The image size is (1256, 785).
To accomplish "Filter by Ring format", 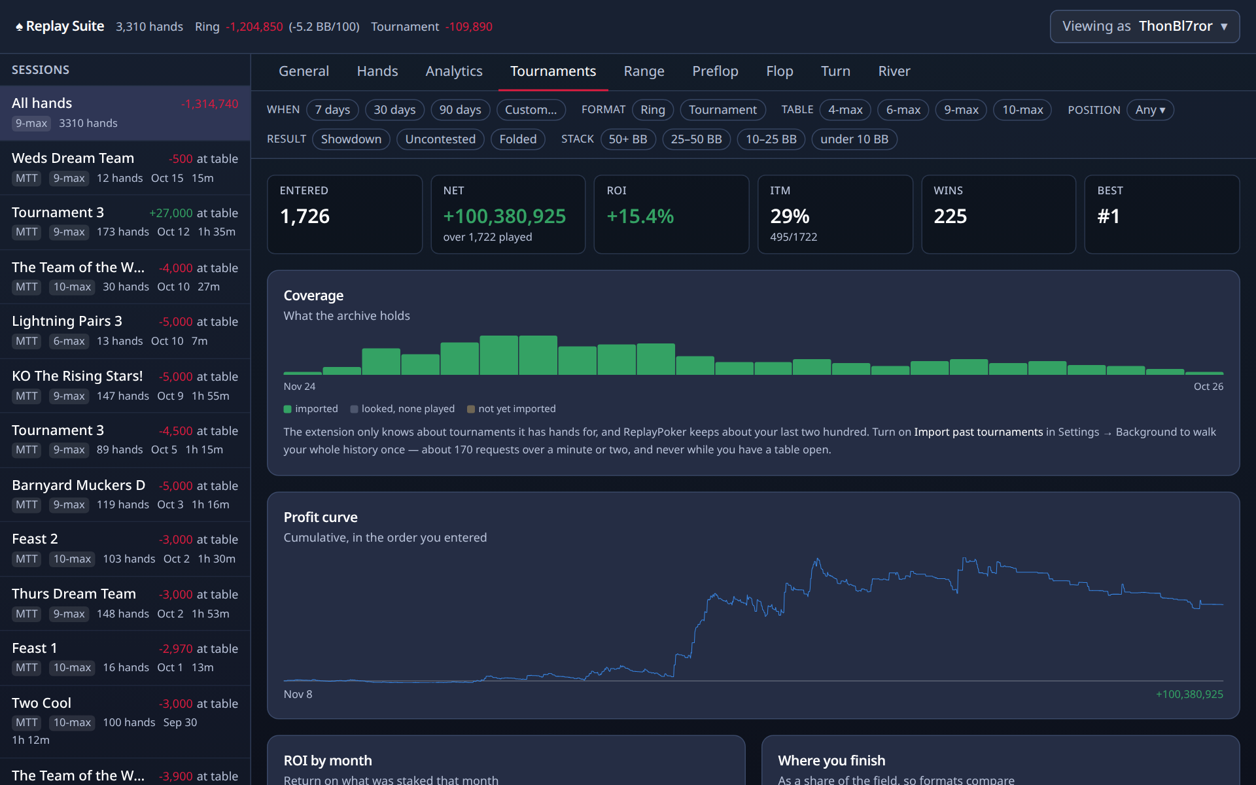I will (652, 110).
